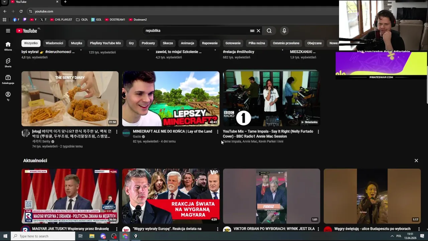Open options for VIKTOR ORBAN PO WYBORACH
Screen dimensions: 428x241
click(x=318, y=229)
